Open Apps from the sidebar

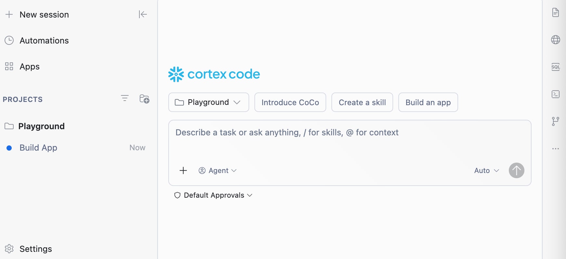pyautogui.click(x=22, y=67)
